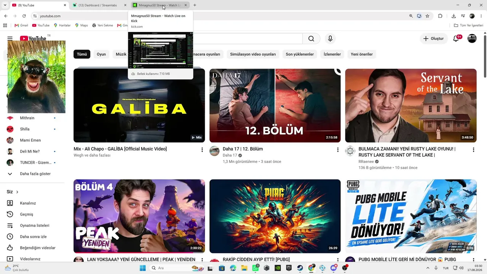Click the install app icon in address bar
Image resolution: width=487 pixels, height=274 pixels.
(419, 16)
